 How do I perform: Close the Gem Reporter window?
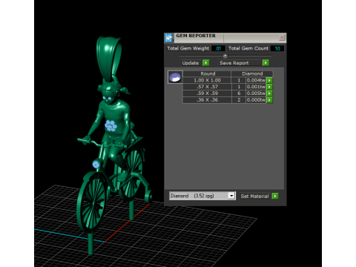point(282,38)
